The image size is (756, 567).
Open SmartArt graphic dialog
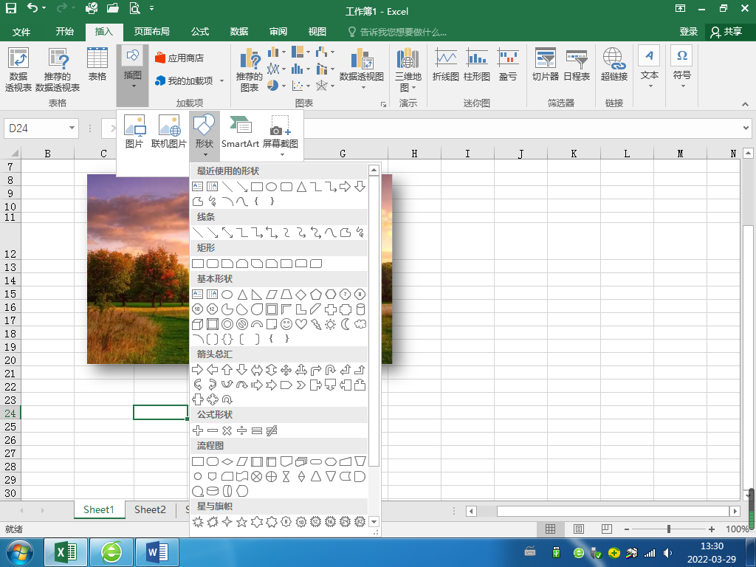(240, 131)
